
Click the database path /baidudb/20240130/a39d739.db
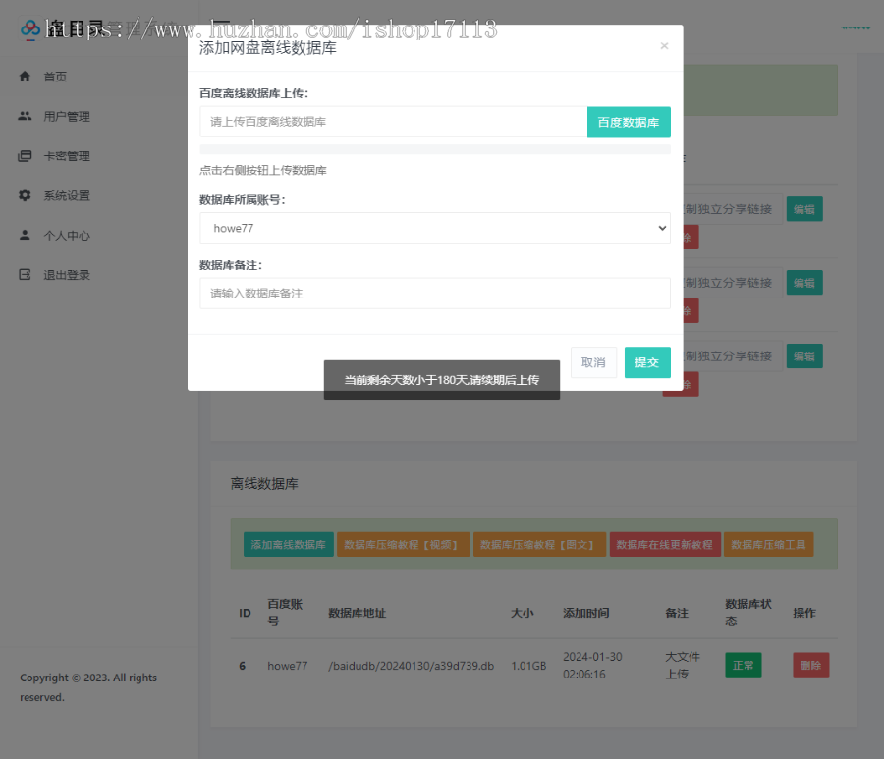[411, 666]
